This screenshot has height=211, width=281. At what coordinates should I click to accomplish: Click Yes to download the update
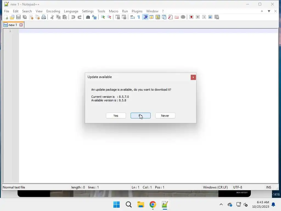[116, 116]
